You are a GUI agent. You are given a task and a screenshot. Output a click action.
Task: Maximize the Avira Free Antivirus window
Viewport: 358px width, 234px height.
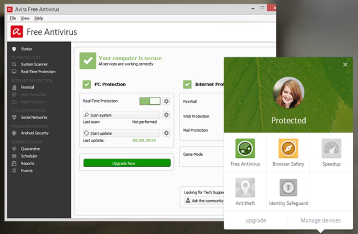pyautogui.click(x=262, y=8)
